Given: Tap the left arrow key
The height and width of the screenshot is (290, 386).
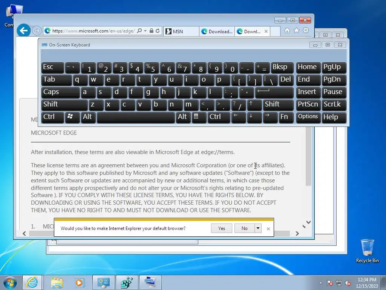Looking at the screenshot, I should coord(239,117).
